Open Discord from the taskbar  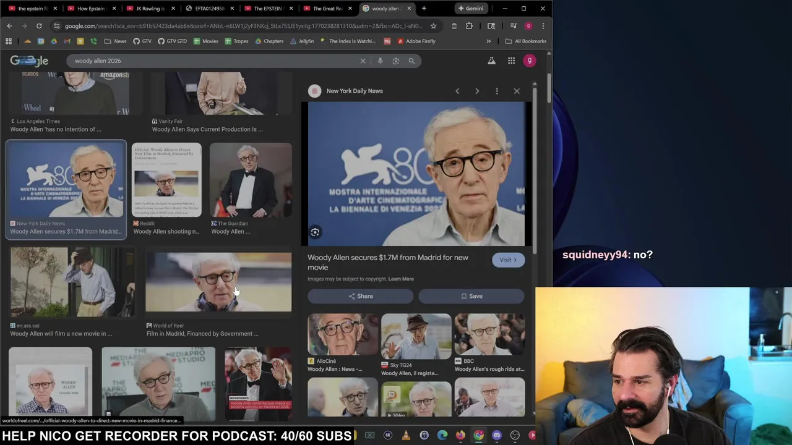click(496, 435)
